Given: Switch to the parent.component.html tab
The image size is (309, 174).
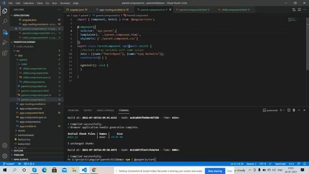Looking at the screenshot, I should 193,10.
